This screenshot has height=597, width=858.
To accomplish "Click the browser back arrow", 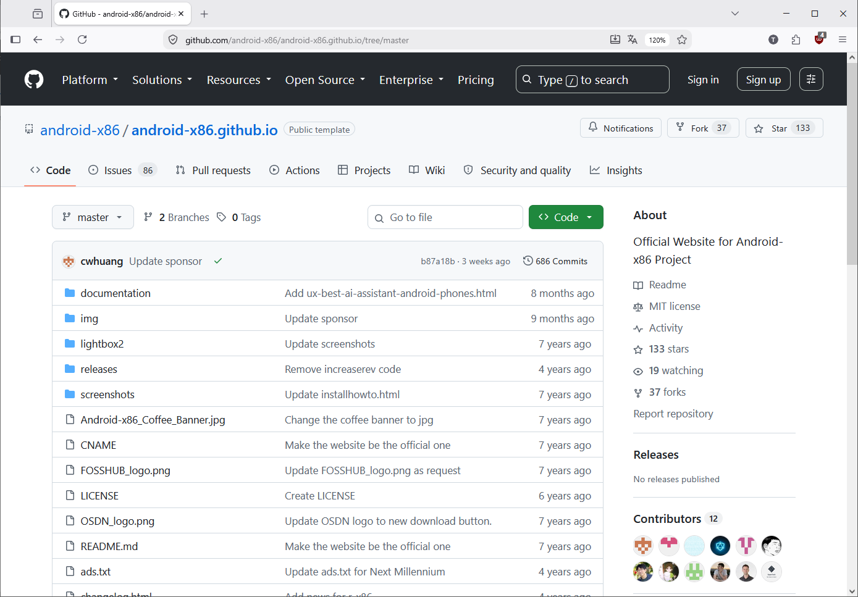I will (38, 40).
